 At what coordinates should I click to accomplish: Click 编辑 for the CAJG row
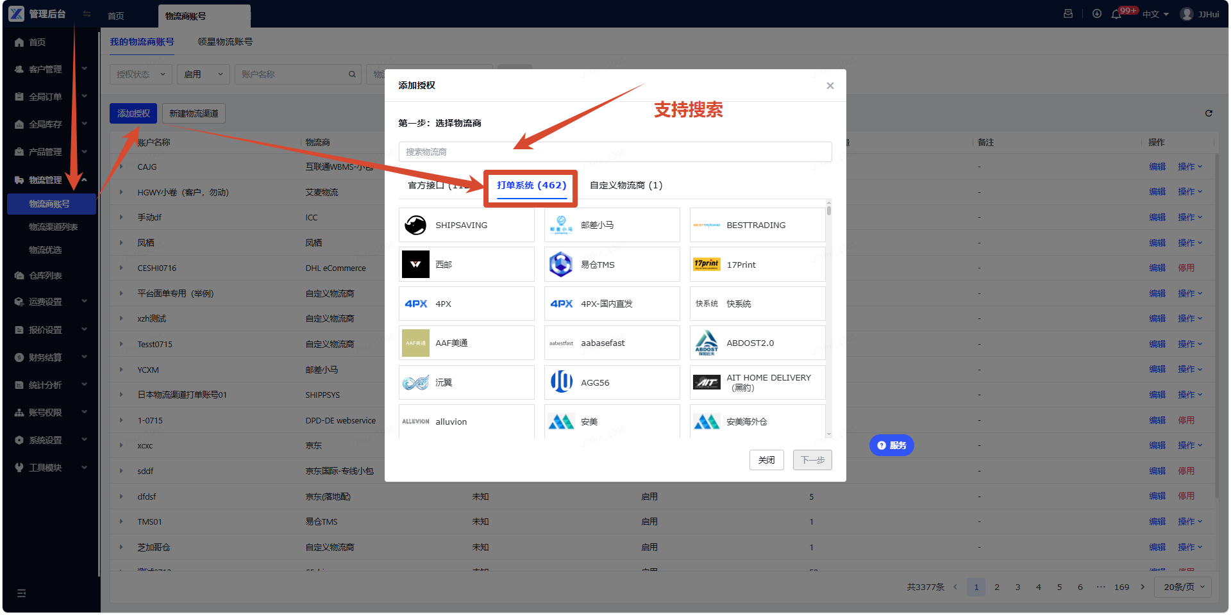click(x=1157, y=167)
